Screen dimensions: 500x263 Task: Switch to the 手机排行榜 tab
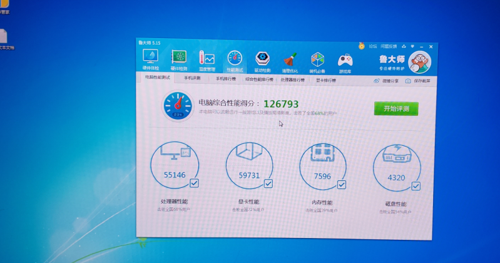(226, 79)
